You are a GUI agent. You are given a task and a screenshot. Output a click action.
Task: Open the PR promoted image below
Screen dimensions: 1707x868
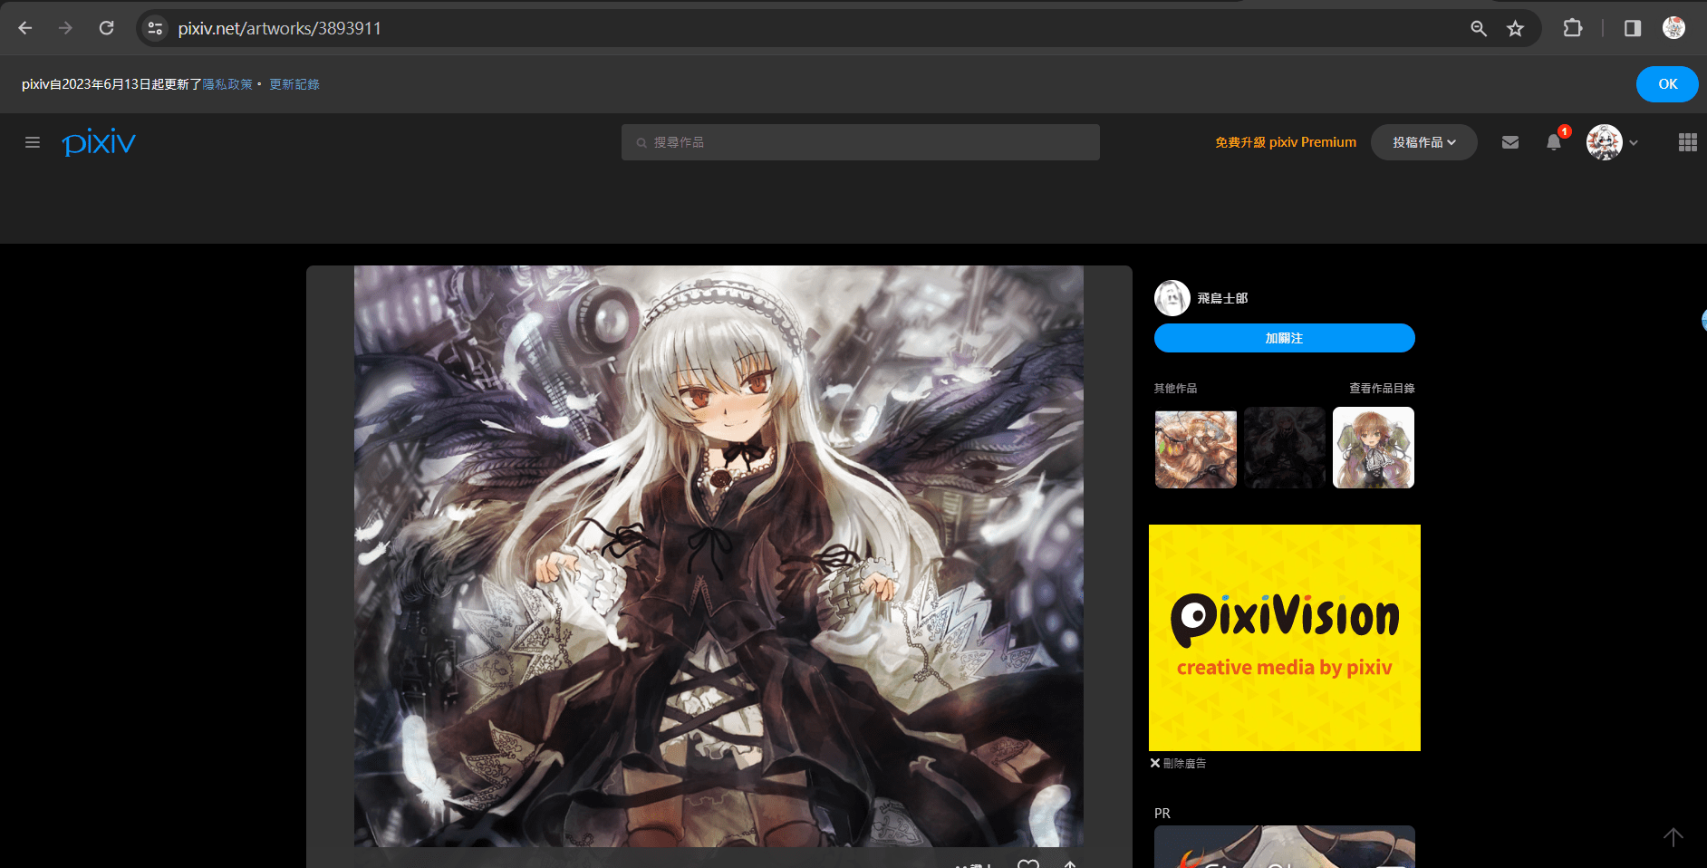(1285, 847)
